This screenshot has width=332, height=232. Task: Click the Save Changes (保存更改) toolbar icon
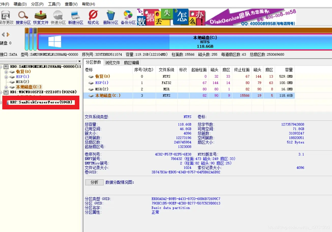click(6, 15)
